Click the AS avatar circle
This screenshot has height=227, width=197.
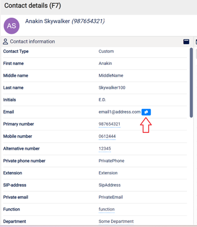11,26
